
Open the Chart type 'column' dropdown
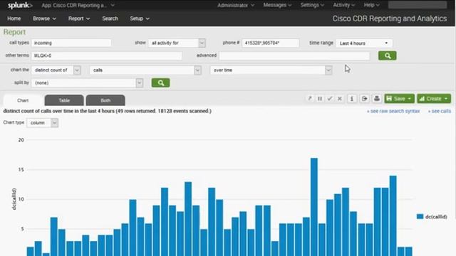(x=43, y=123)
